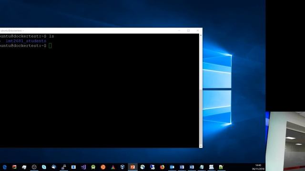Maximize the terminal window
The width and height of the screenshot is (305, 171).
pos(188,30)
